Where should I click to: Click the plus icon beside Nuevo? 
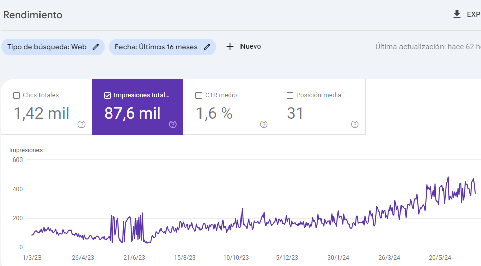point(230,47)
